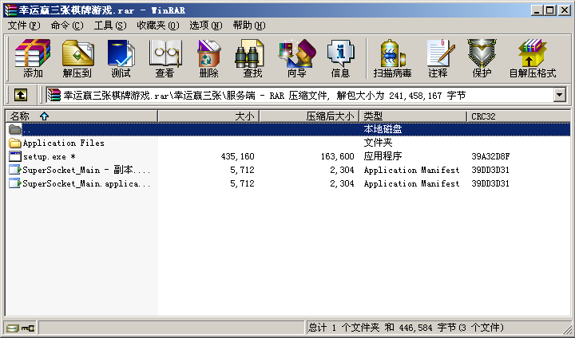Expand the archive path dropdown arrow
Screen dimensions: 575x338
tap(559, 95)
